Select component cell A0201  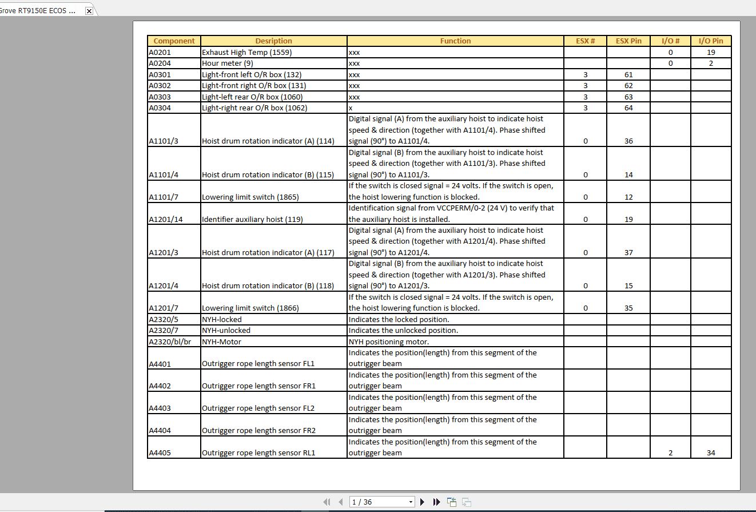174,52
